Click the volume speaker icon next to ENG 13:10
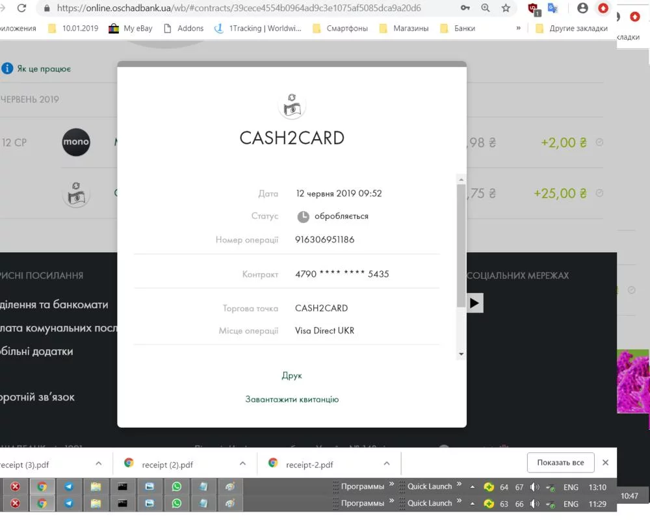 pos(535,487)
